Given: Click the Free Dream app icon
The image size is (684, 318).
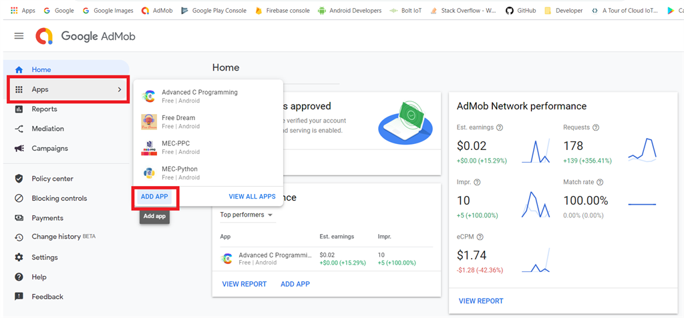Looking at the screenshot, I should (149, 122).
